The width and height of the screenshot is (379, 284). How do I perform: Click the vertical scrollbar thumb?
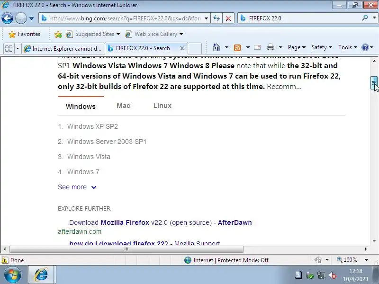[374, 83]
